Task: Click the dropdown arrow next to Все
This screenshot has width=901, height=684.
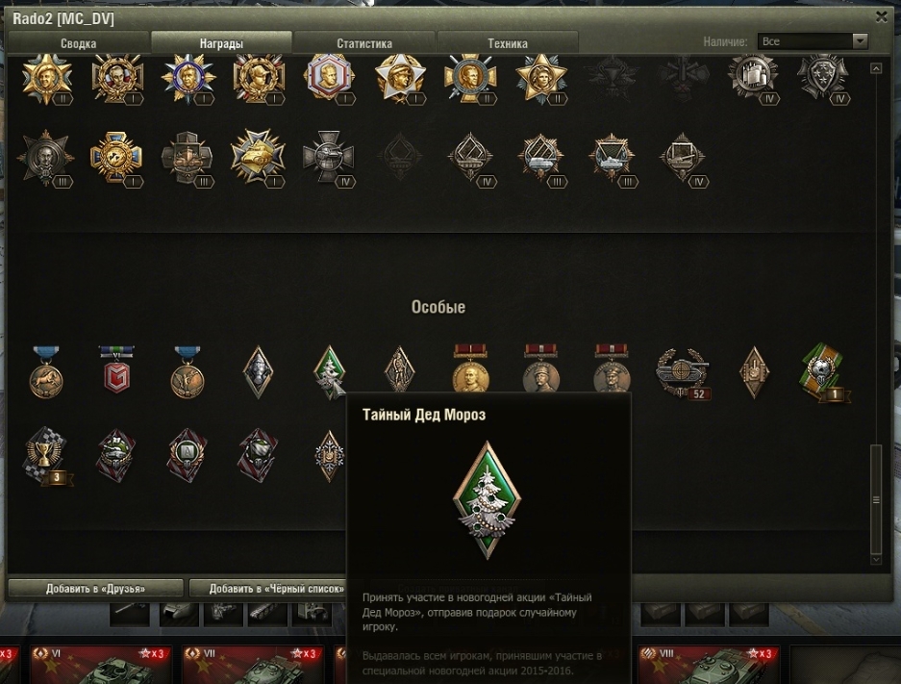Action: pos(860,41)
